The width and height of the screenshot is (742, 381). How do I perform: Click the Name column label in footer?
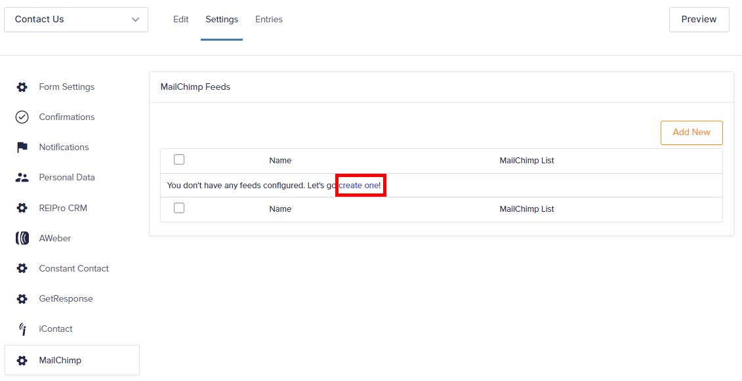tap(280, 209)
